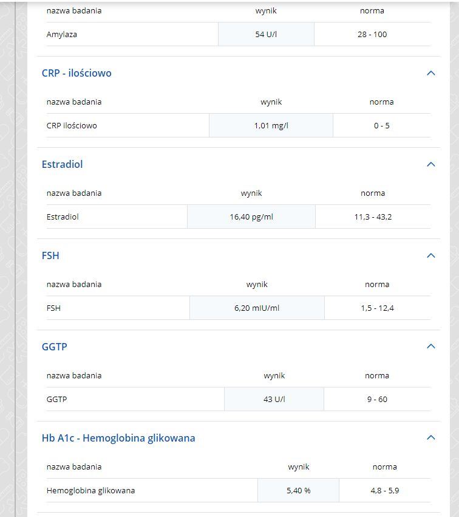The width and height of the screenshot is (459, 517).
Task: Click the Hemoglobina glikowana test name
Action: point(91,490)
